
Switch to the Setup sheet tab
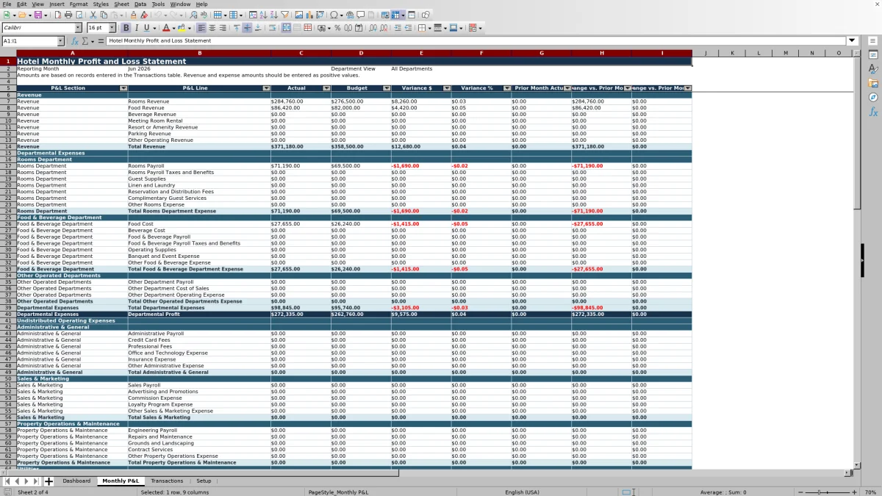coord(204,481)
